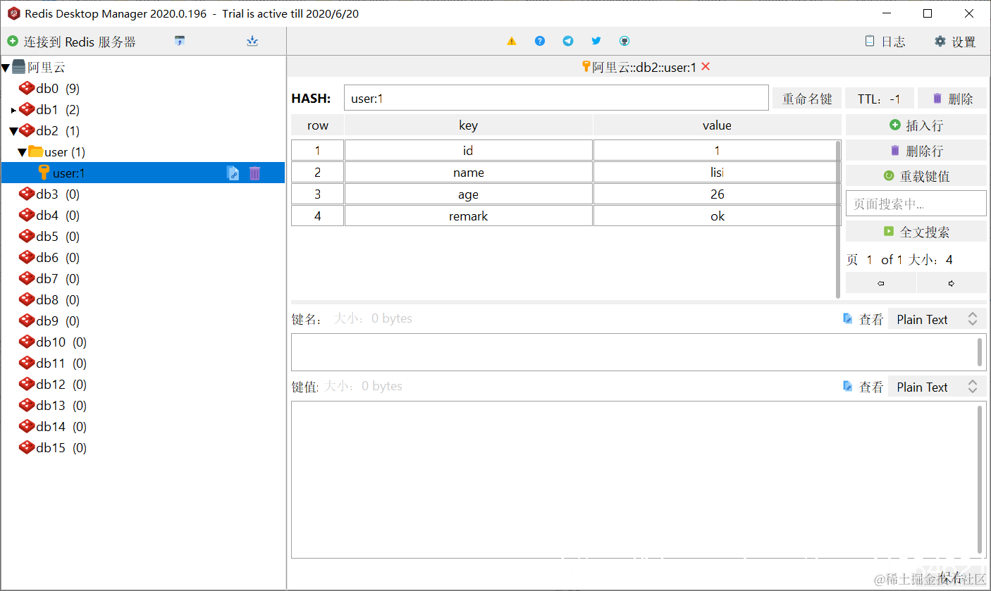The image size is (991, 591).
Task: Click the 插入行 insert row button
Action: pyautogui.click(x=916, y=125)
